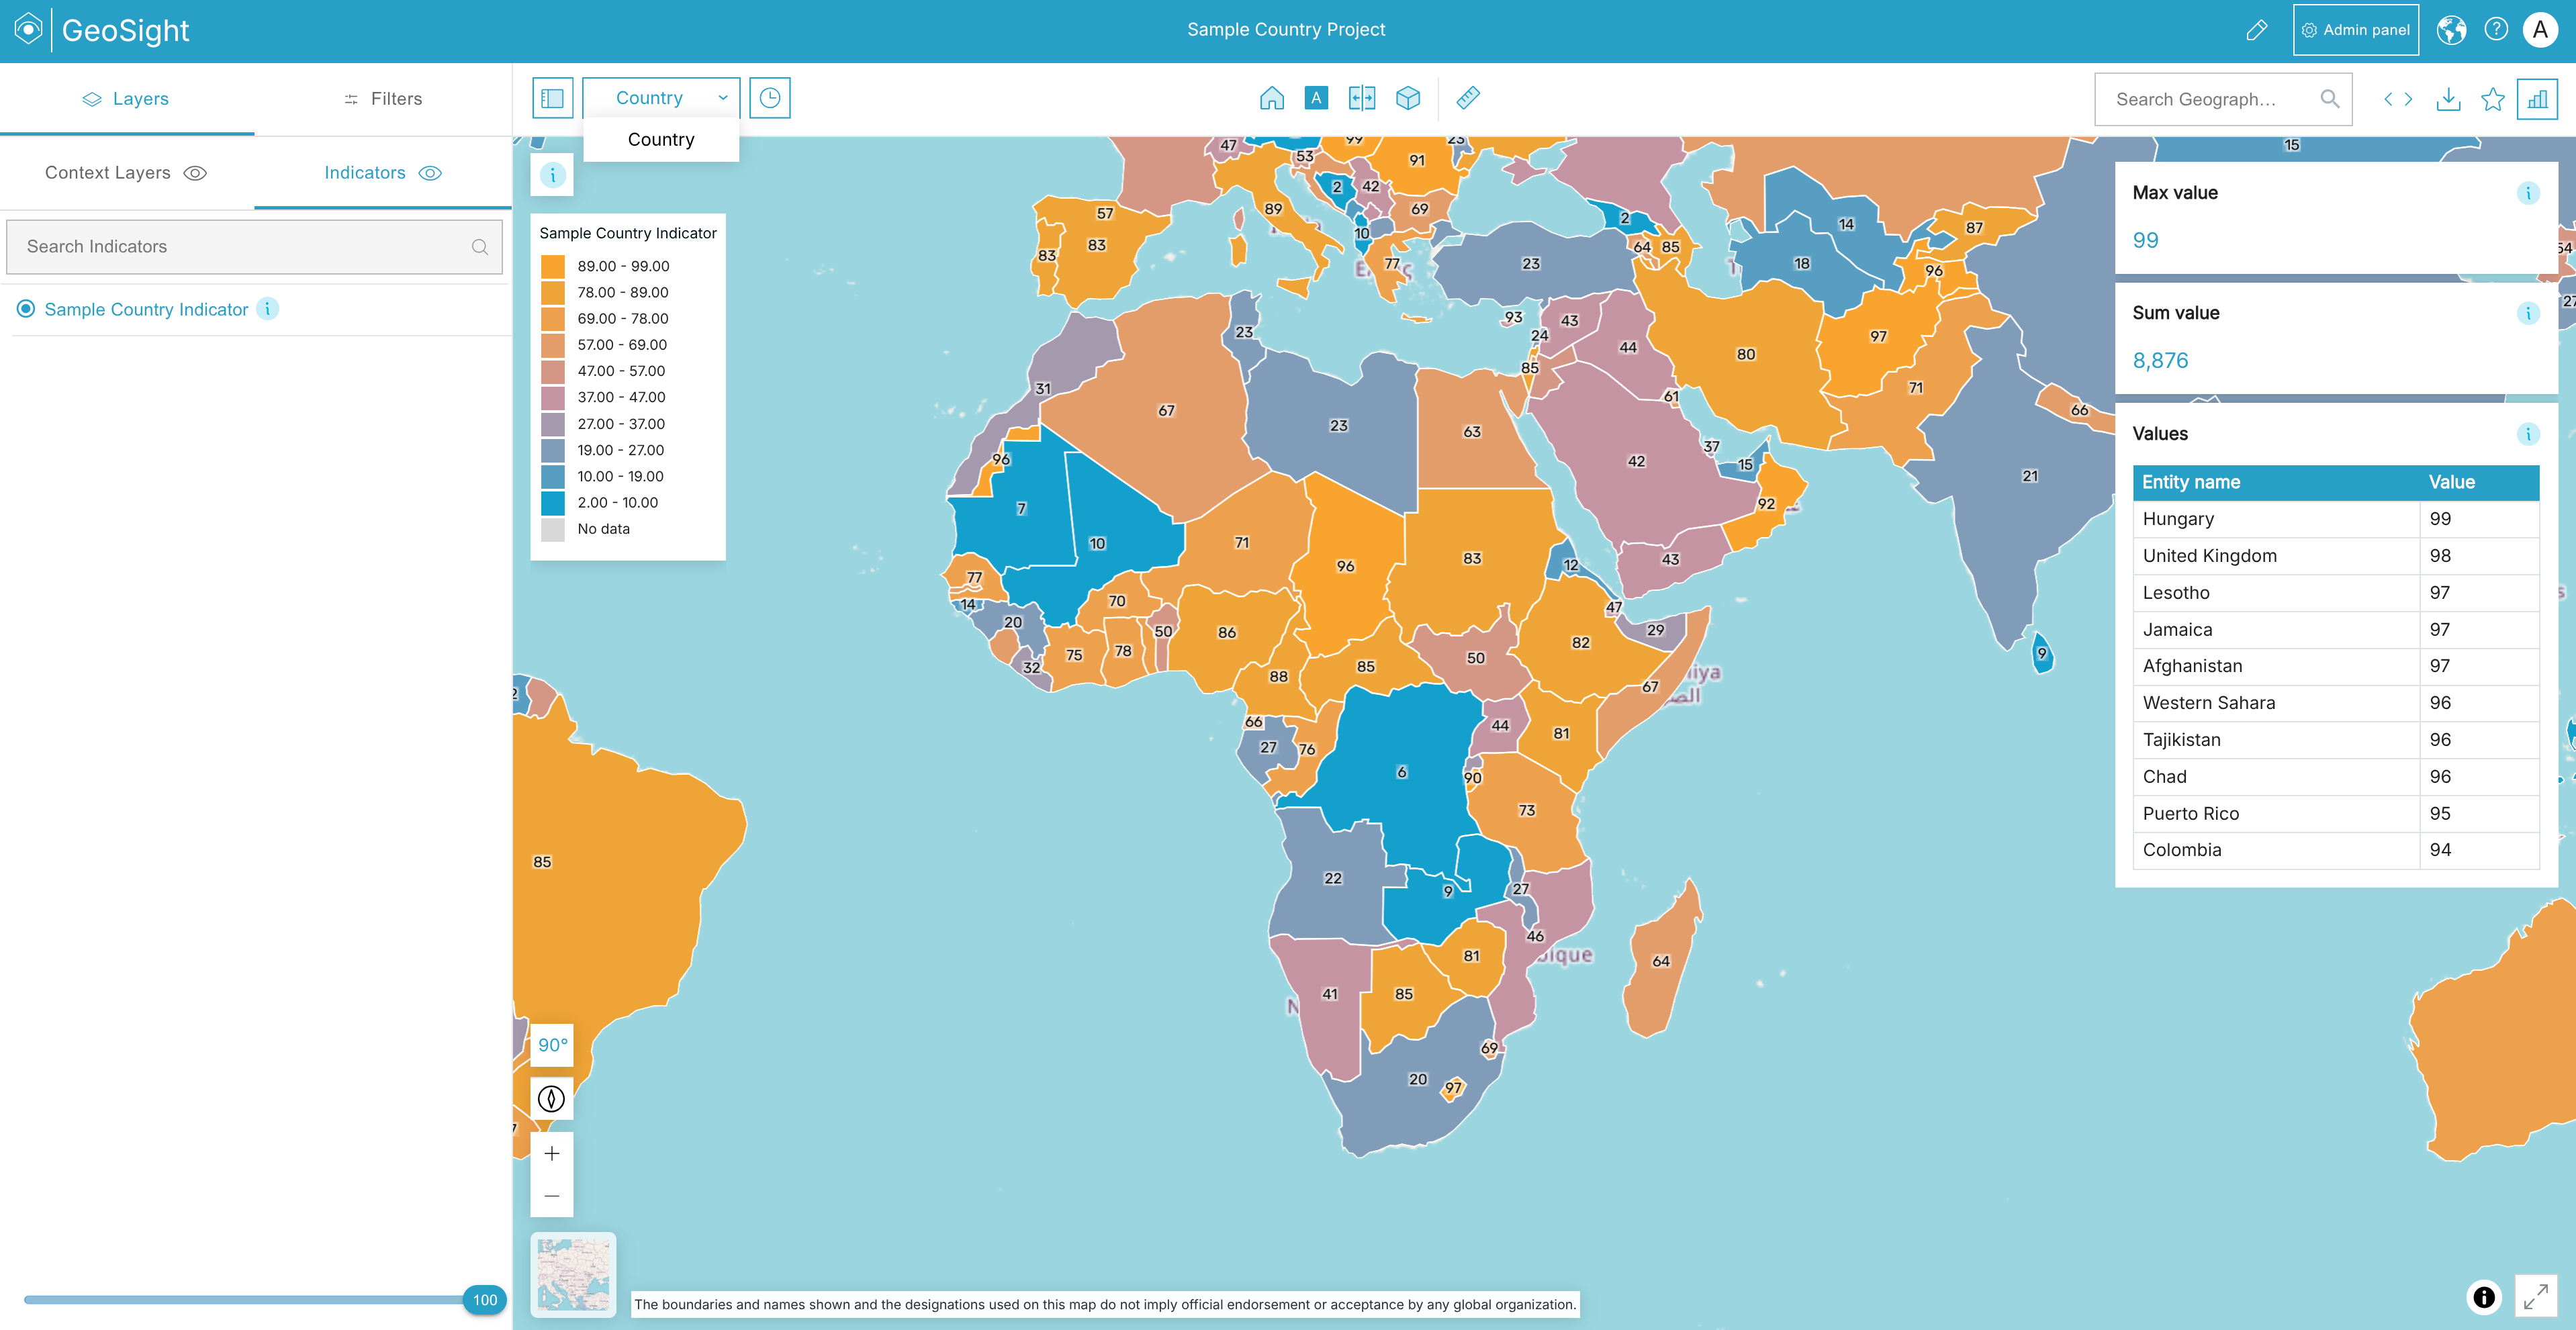Select the Puerto Rico table row

point(2336,814)
